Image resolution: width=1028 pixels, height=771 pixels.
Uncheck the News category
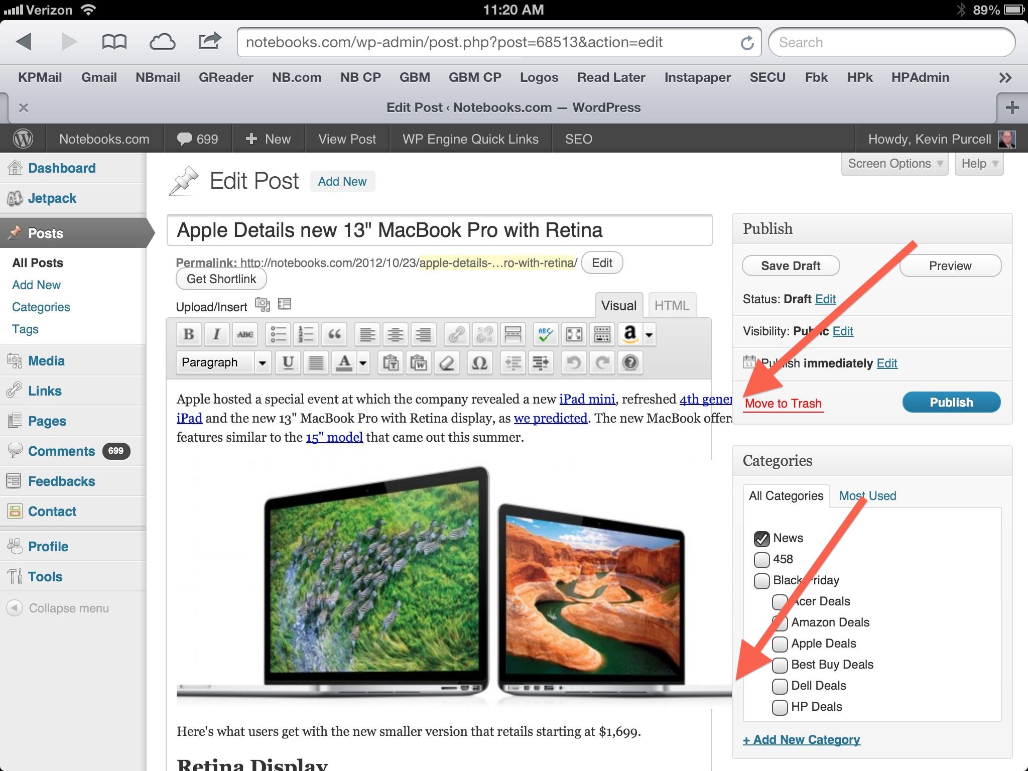coord(761,539)
